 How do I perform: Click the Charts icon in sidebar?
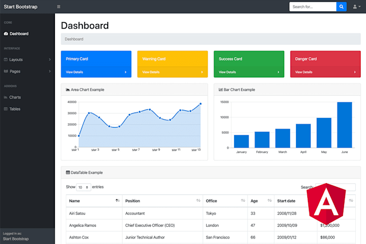tap(6, 97)
